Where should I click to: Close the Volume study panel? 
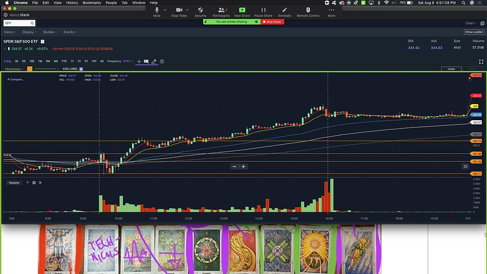(40, 183)
